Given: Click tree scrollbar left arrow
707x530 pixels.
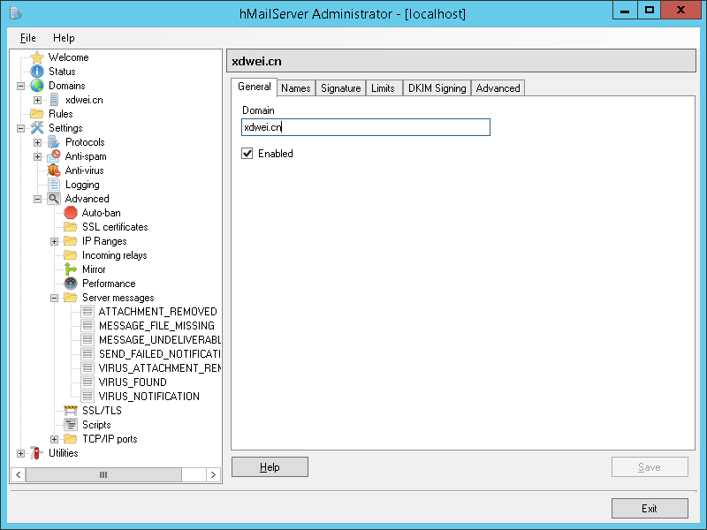Looking at the screenshot, I should 18,474.
